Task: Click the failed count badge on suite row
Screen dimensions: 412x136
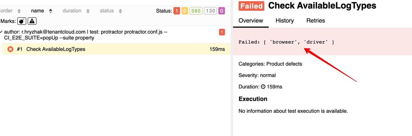Action: pyautogui.click(x=222, y=32)
